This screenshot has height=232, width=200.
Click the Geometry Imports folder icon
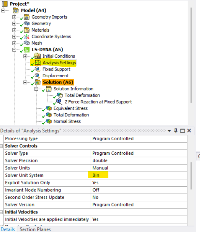point(27,17)
